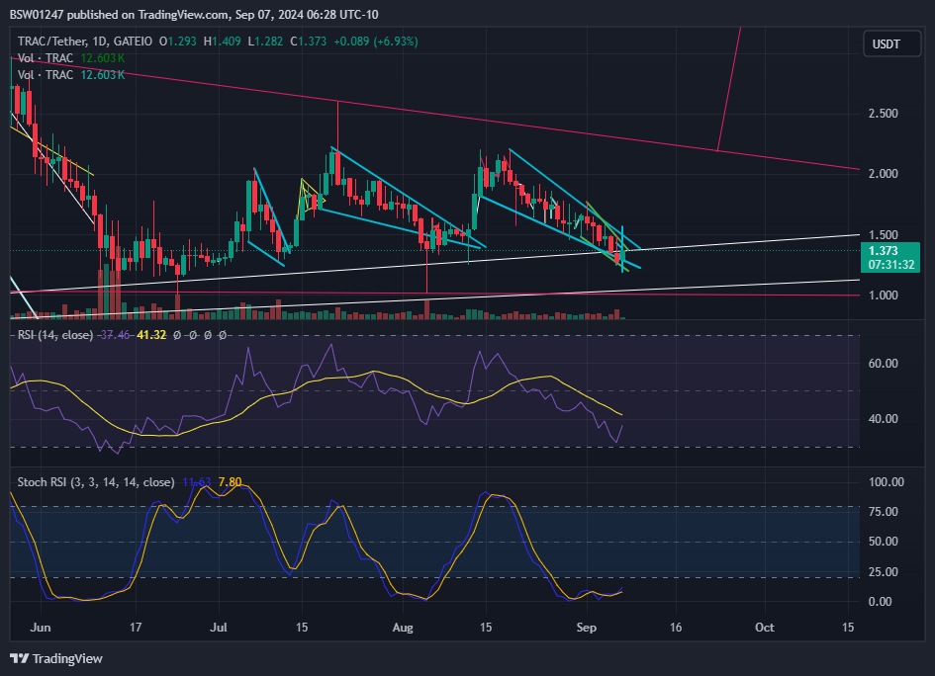Image resolution: width=935 pixels, height=676 pixels.
Task: Click the 0.00 Stoch RSI axis label
Action: pos(881,602)
